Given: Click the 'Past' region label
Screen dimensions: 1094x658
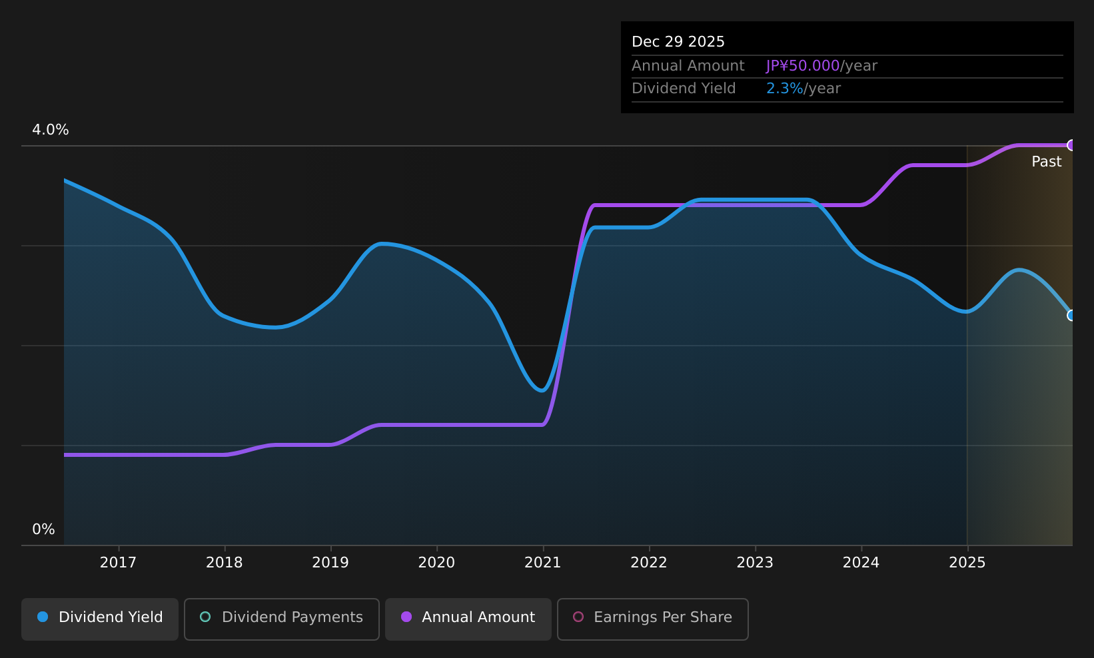Looking at the screenshot, I should coord(1047,162).
